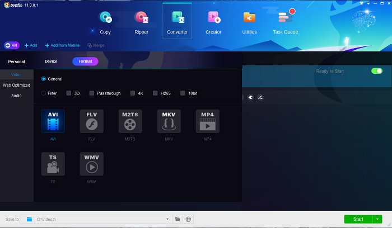392x228 pixels.
Task: Select Web Optimized in the sidebar
Action: pyautogui.click(x=16, y=85)
